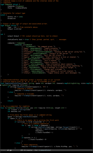Click the 'var linestr = string(line)' line

coord(19,110)
